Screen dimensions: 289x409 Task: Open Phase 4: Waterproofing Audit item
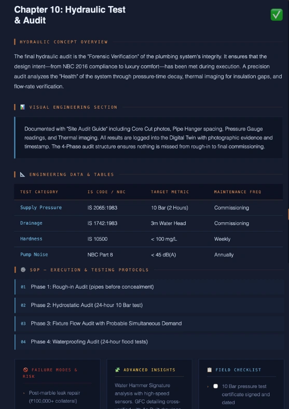[x=149, y=342]
